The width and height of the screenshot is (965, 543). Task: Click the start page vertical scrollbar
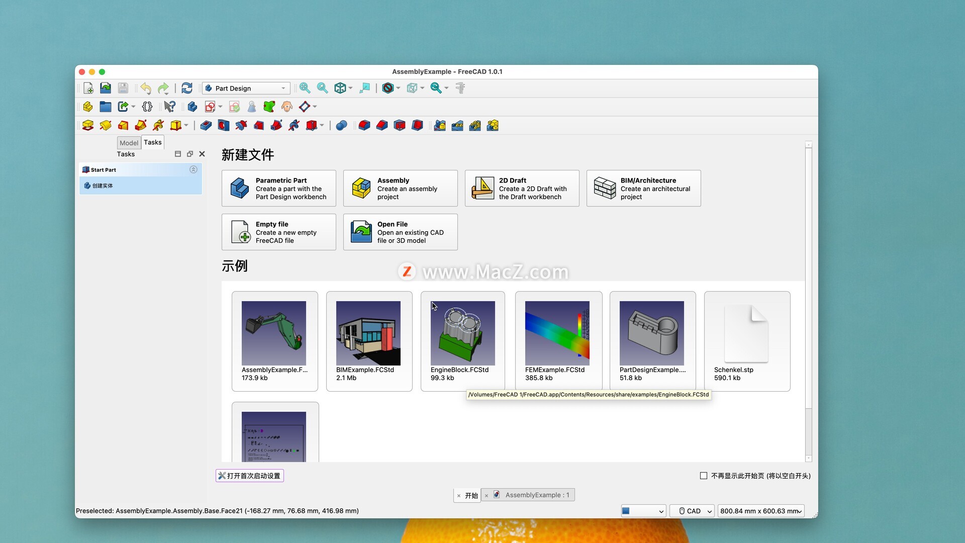tap(809, 302)
